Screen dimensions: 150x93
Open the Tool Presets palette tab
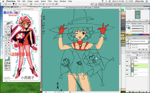pos(109,4)
